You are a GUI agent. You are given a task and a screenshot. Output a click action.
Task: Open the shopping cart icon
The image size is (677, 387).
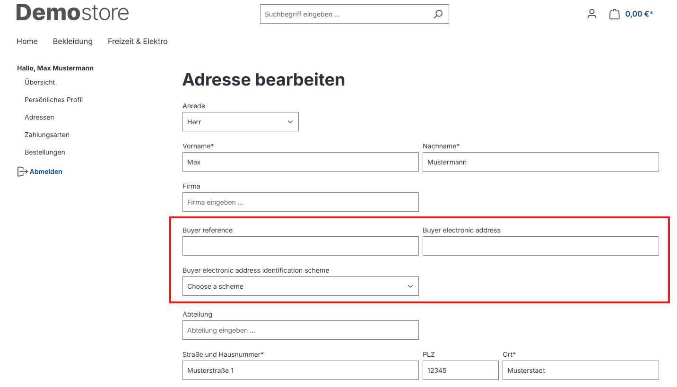pyautogui.click(x=614, y=14)
